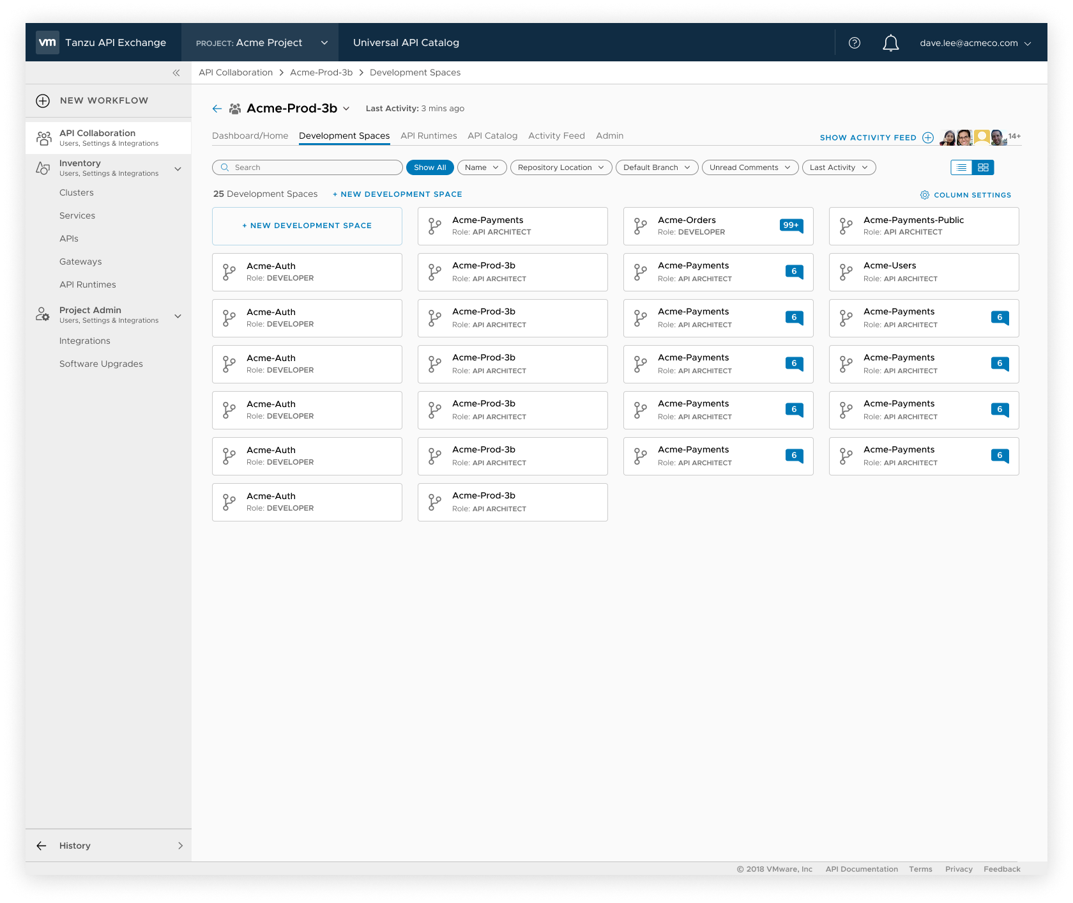1073x903 pixels.
Task: Collapse the Inventory section chevron
Action: [x=178, y=169]
